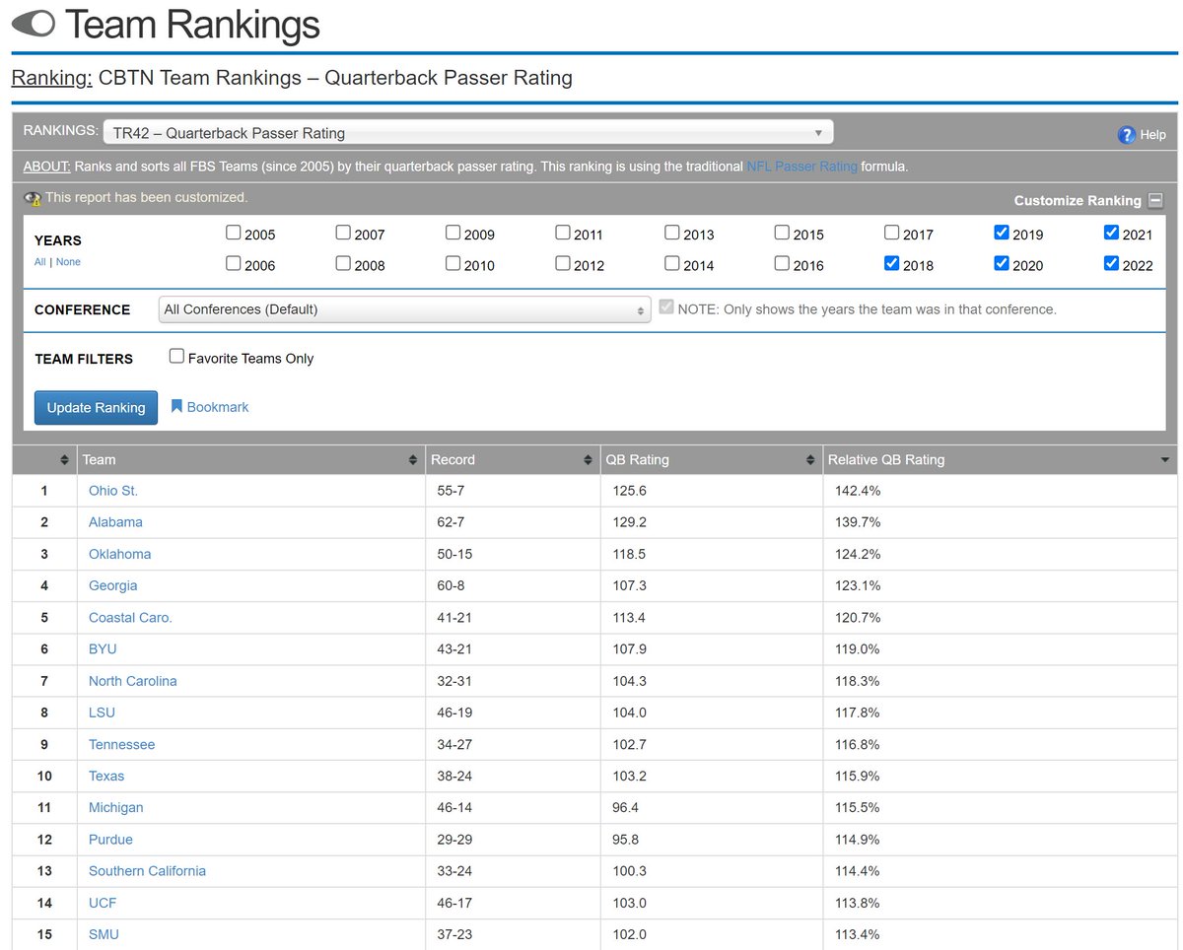
Task: Select Michigan QB Rating 96.4
Action: [712, 807]
